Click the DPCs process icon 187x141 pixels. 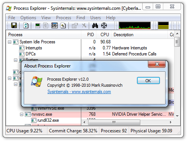click(21, 54)
